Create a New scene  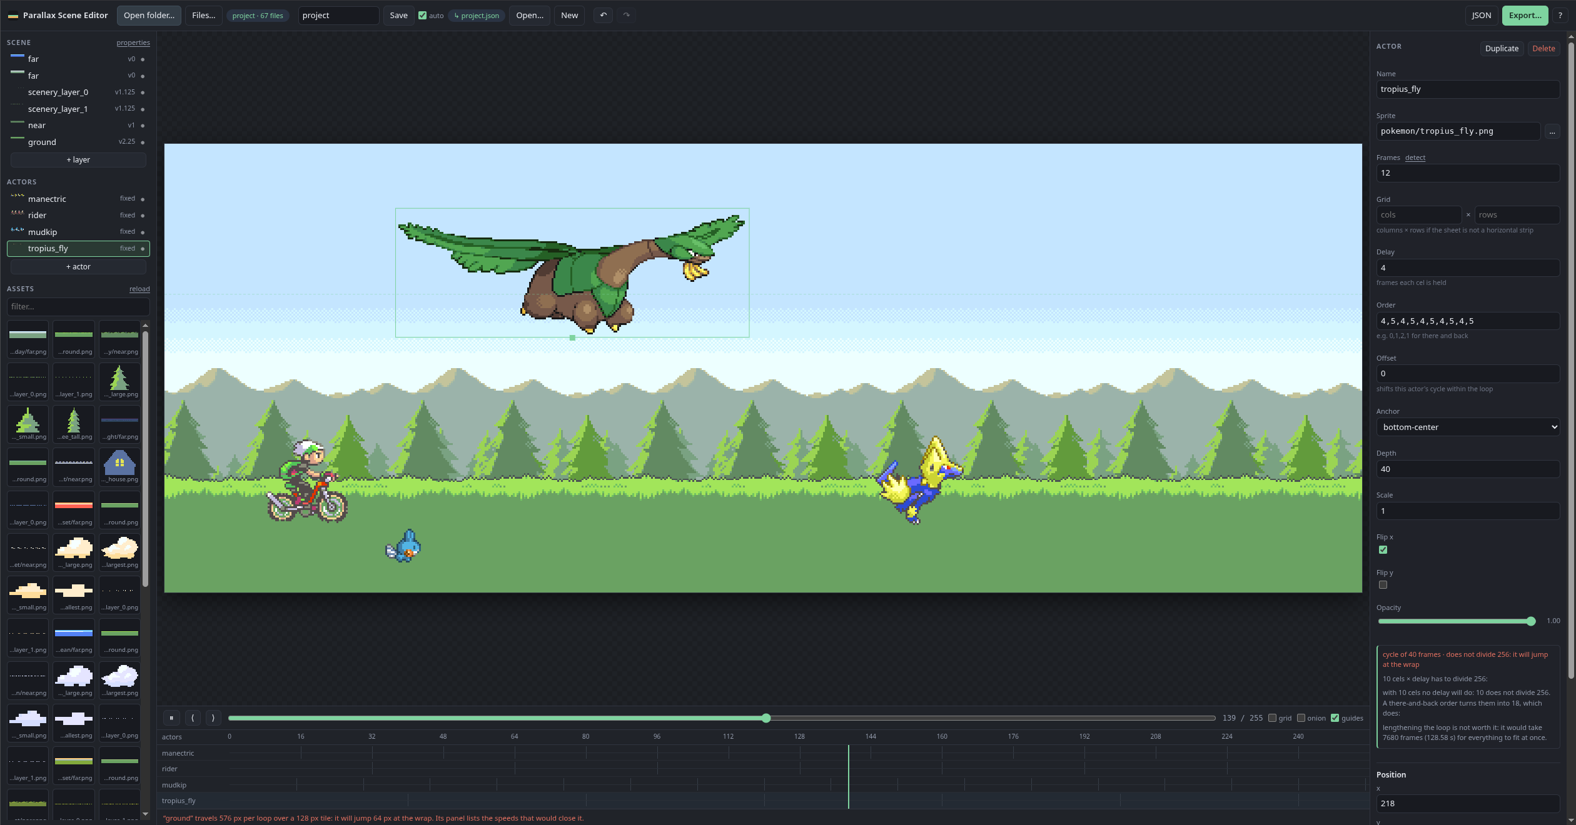coord(569,16)
